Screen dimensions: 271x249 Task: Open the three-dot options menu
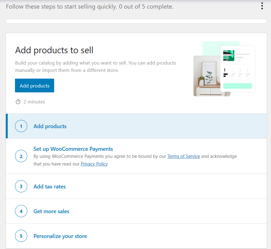262,6
